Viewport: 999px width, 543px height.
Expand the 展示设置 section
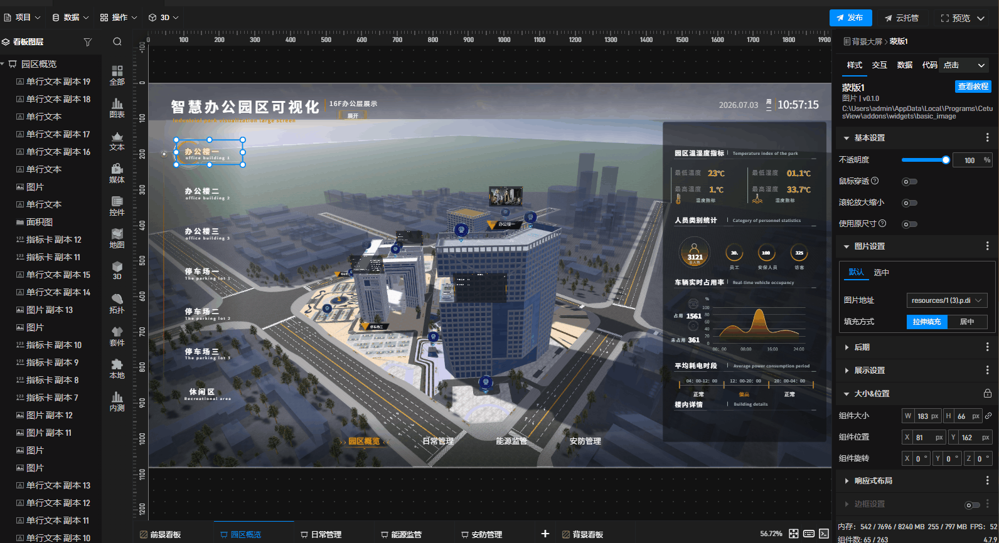click(847, 371)
